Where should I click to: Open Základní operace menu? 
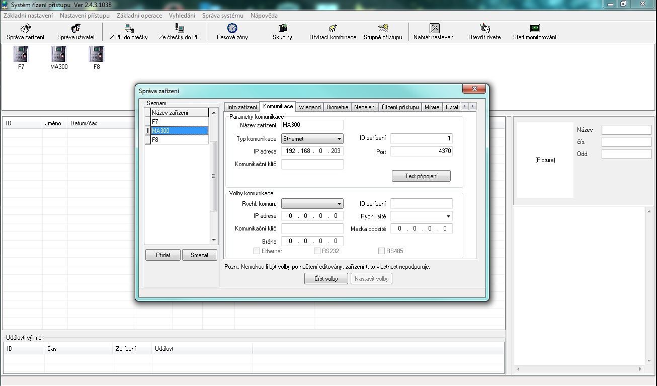(139, 16)
